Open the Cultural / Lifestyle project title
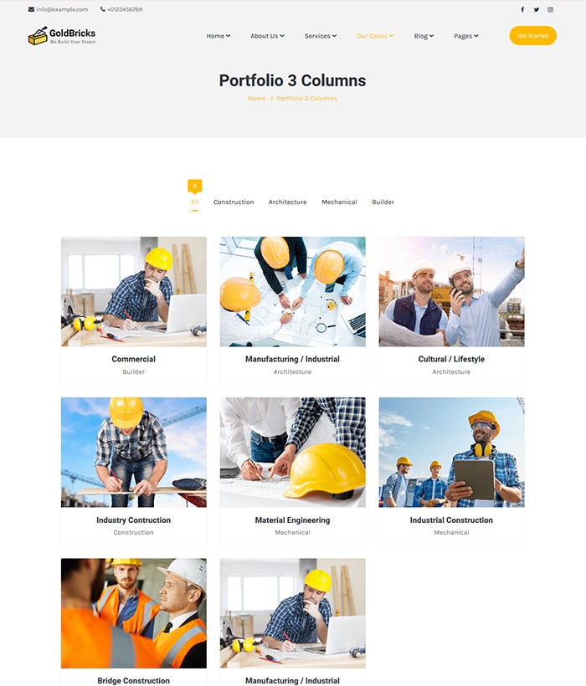 click(x=451, y=359)
